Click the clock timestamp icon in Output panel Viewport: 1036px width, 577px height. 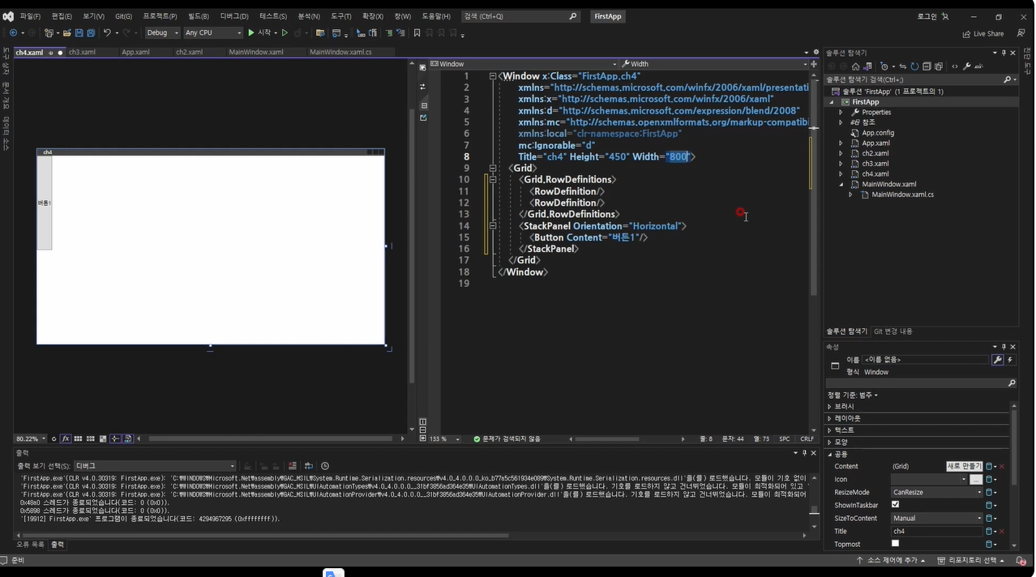point(325,466)
